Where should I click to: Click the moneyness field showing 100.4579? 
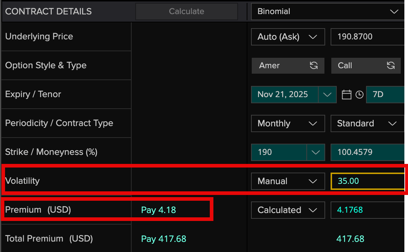[367, 152]
